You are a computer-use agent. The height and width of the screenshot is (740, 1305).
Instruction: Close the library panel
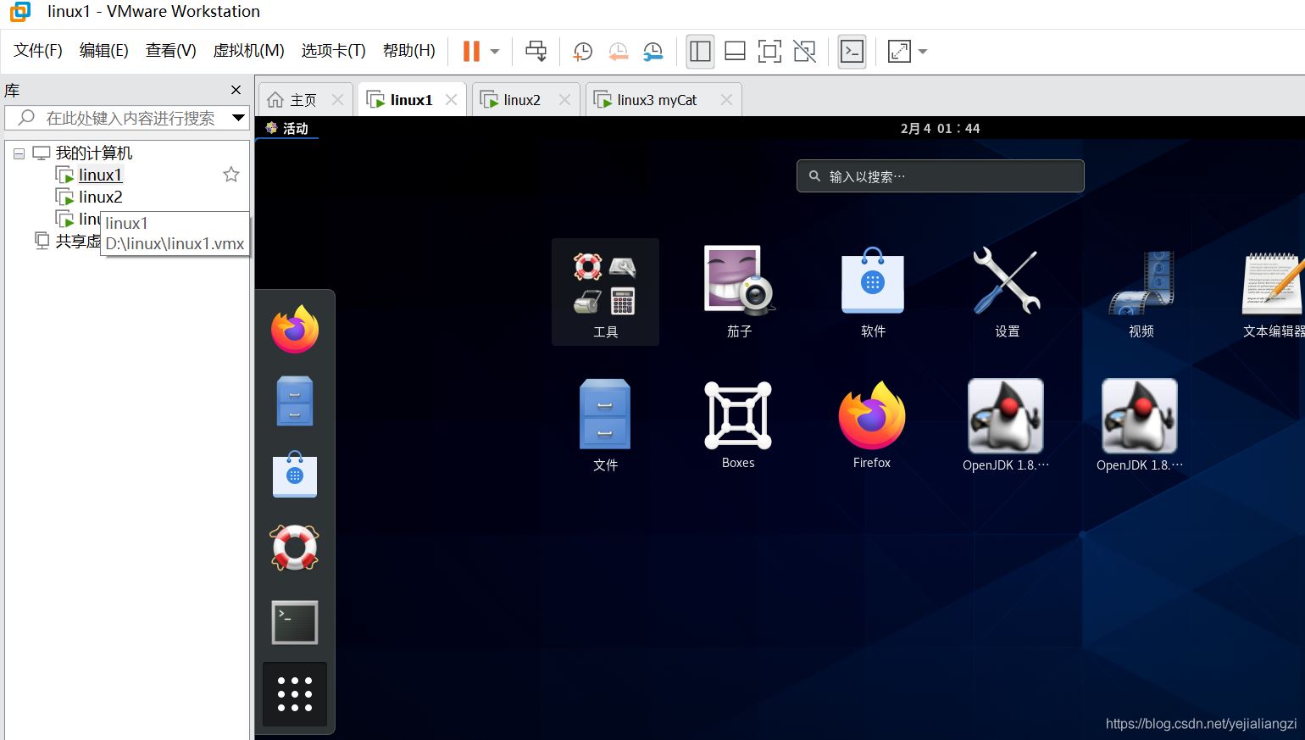tap(236, 90)
